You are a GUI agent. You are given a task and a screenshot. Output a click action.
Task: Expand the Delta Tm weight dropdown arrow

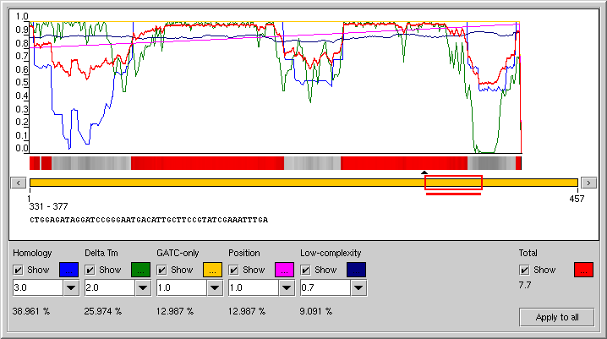click(x=143, y=288)
